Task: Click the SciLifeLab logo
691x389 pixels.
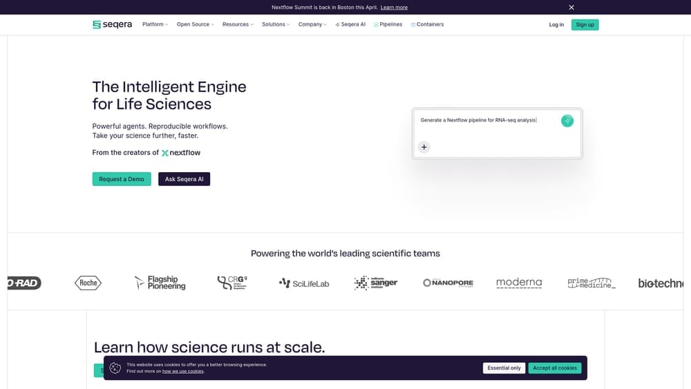Action: (x=304, y=283)
